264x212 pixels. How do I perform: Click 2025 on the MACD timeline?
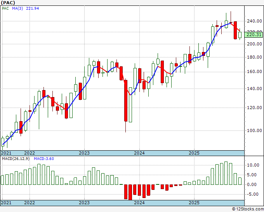click(194, 203)
